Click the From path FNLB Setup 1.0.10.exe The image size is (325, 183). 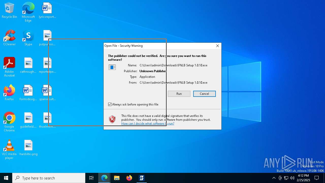point(173,83)
